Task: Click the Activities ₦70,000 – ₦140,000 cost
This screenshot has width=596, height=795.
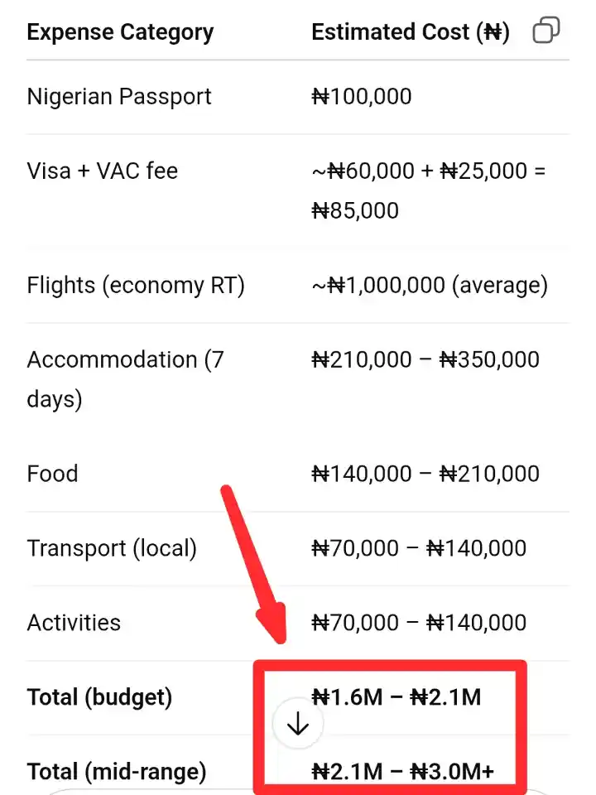Action: tap(419, 623)
